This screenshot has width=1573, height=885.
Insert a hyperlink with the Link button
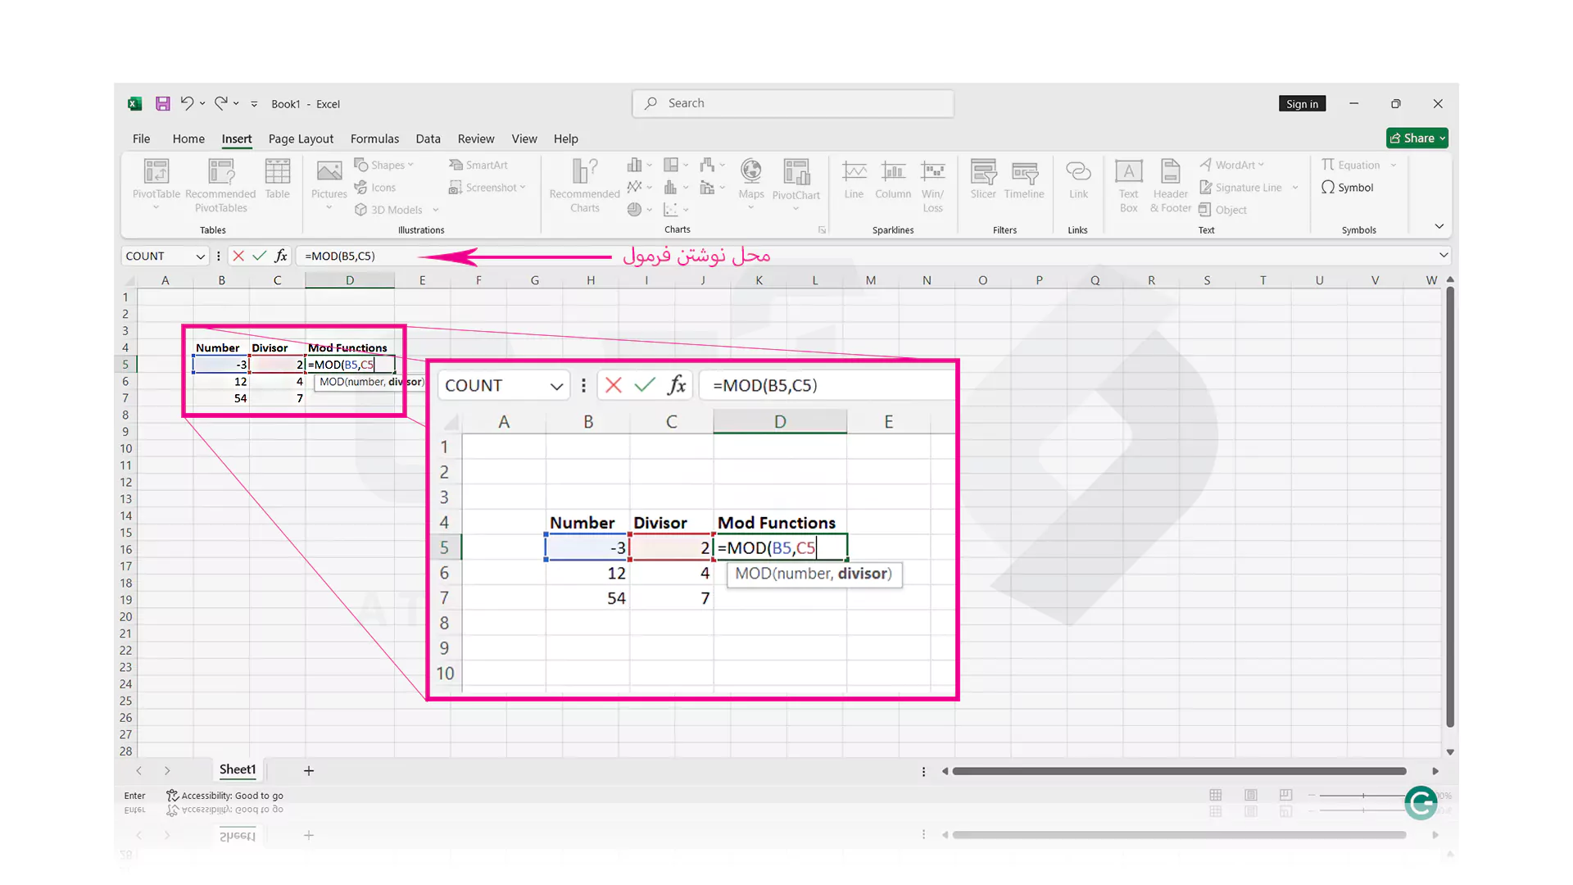point(1078,179)
